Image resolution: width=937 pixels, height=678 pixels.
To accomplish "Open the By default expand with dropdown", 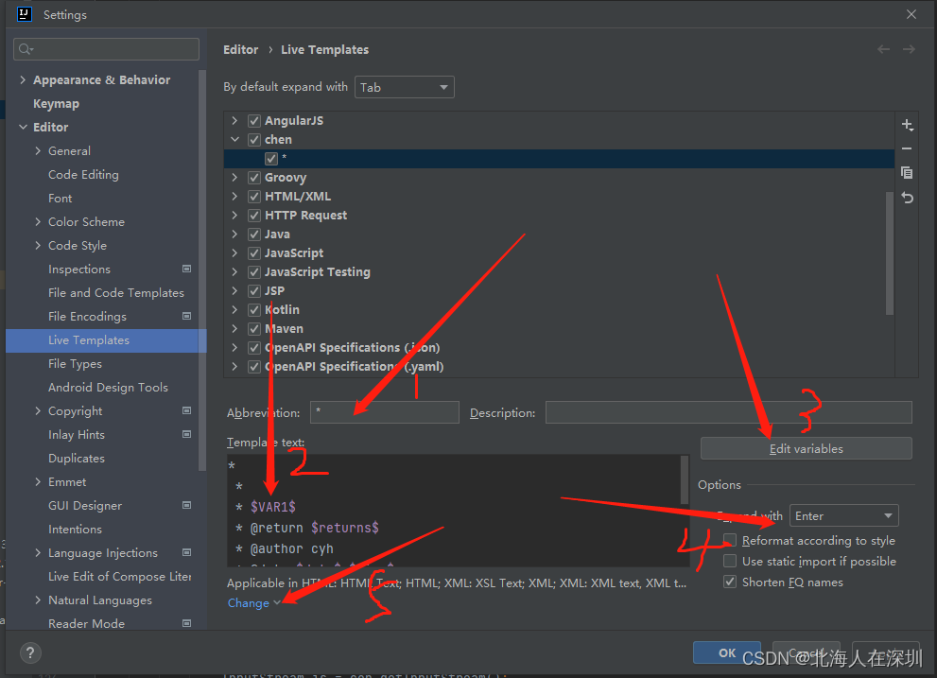I will [404, 86].
